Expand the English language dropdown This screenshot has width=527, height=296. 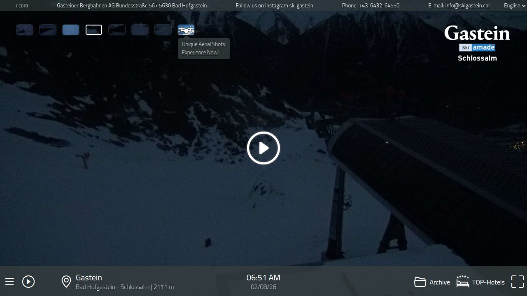514,5
